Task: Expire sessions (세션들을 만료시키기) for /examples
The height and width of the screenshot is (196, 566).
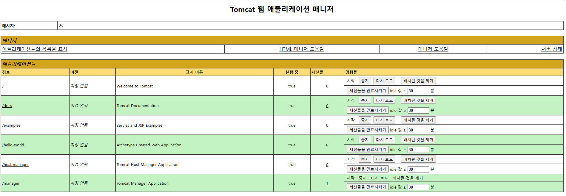Action: 368,130
